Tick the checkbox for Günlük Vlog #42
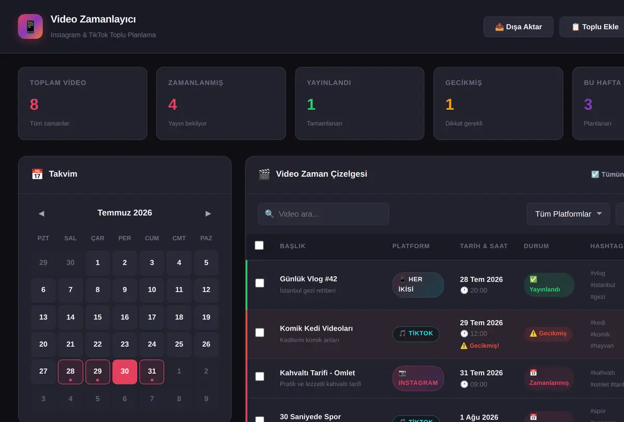Screen dimensions: 624x422 click(259, 283)
